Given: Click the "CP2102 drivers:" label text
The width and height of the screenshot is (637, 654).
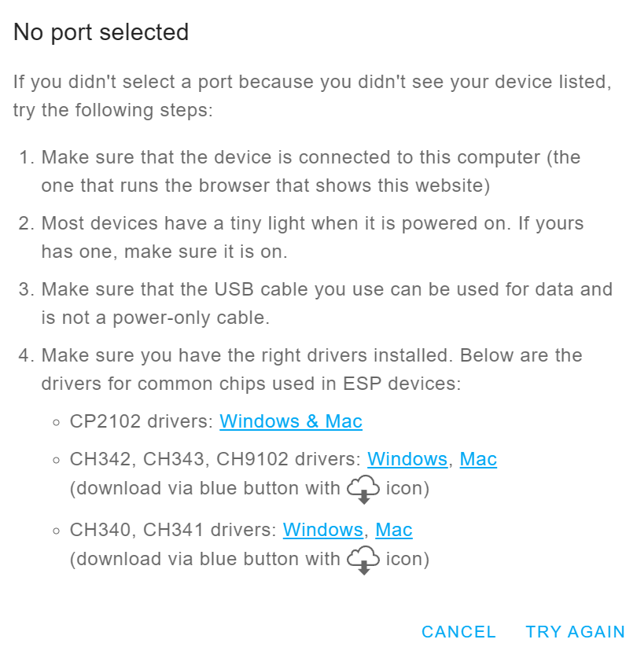Looking at the screenshot, I should [142, 421].
